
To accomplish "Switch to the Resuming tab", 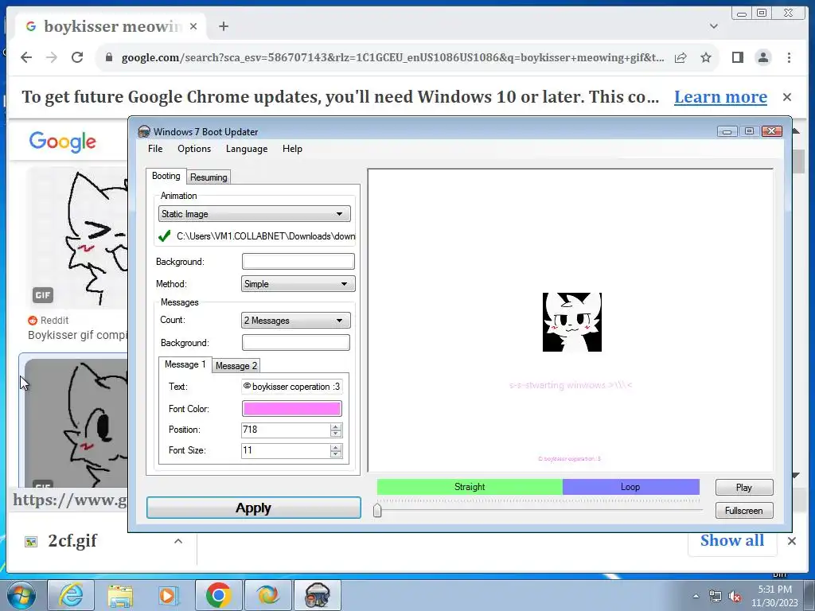I will coord(209,177).
